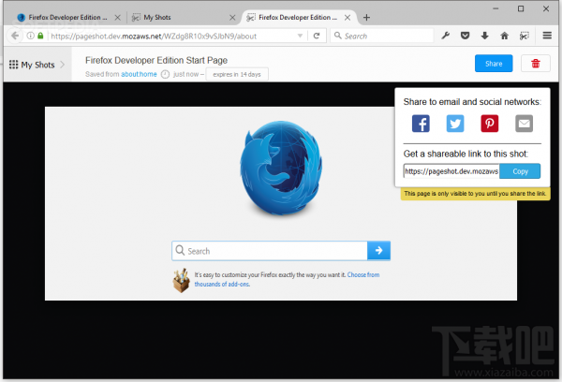Image resolution: width=562 pixels, height=382 pixels.
Task: Click the blue Share button
Action: click(x=494, y=64)
